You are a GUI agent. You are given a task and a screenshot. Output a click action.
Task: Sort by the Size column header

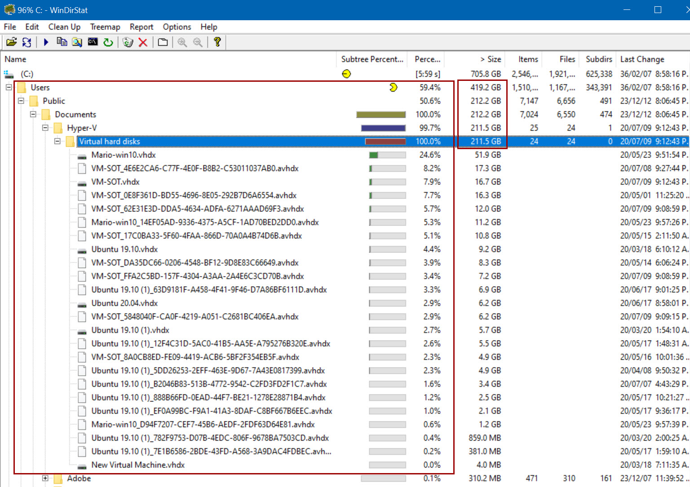click(x=474, y=59)
